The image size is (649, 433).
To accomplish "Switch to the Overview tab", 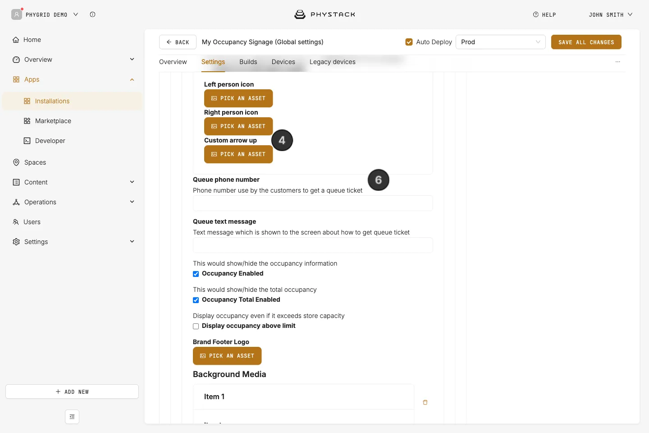I will 173,62.
